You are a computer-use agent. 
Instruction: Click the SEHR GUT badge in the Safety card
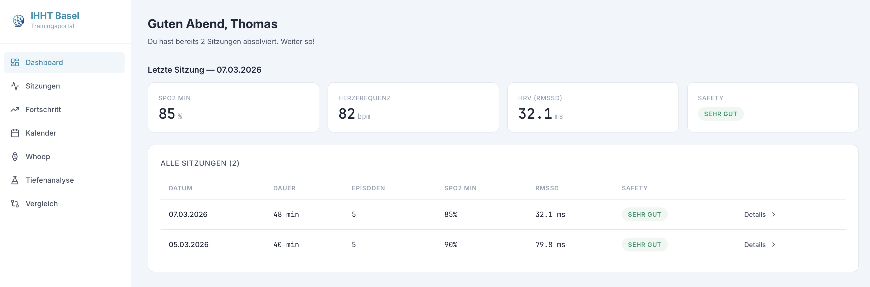pyautogui.click(x=721, y=114)
